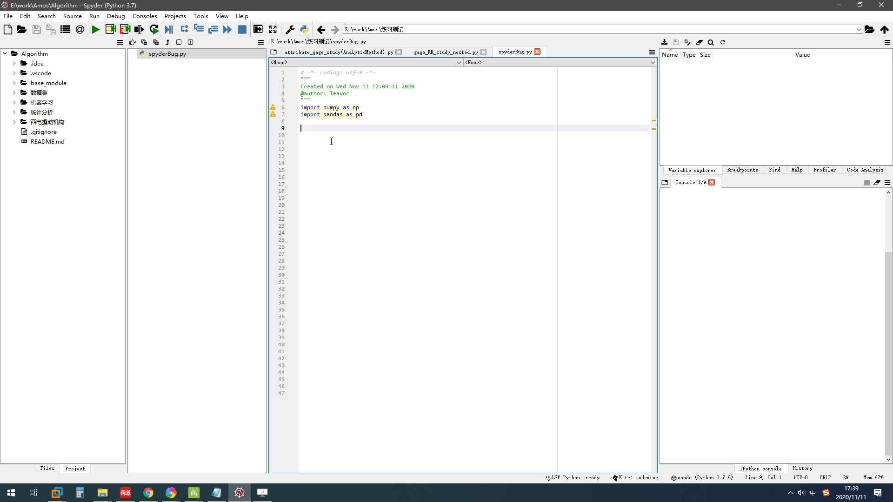Run the current cell
This screenshot has height=502, width=893.
111,29
